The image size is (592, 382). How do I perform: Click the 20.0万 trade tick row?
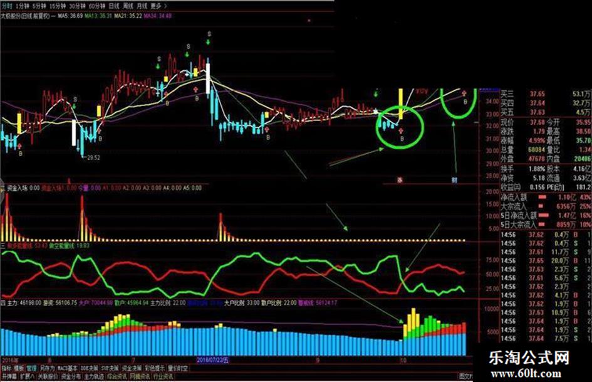tap(546, 260)
